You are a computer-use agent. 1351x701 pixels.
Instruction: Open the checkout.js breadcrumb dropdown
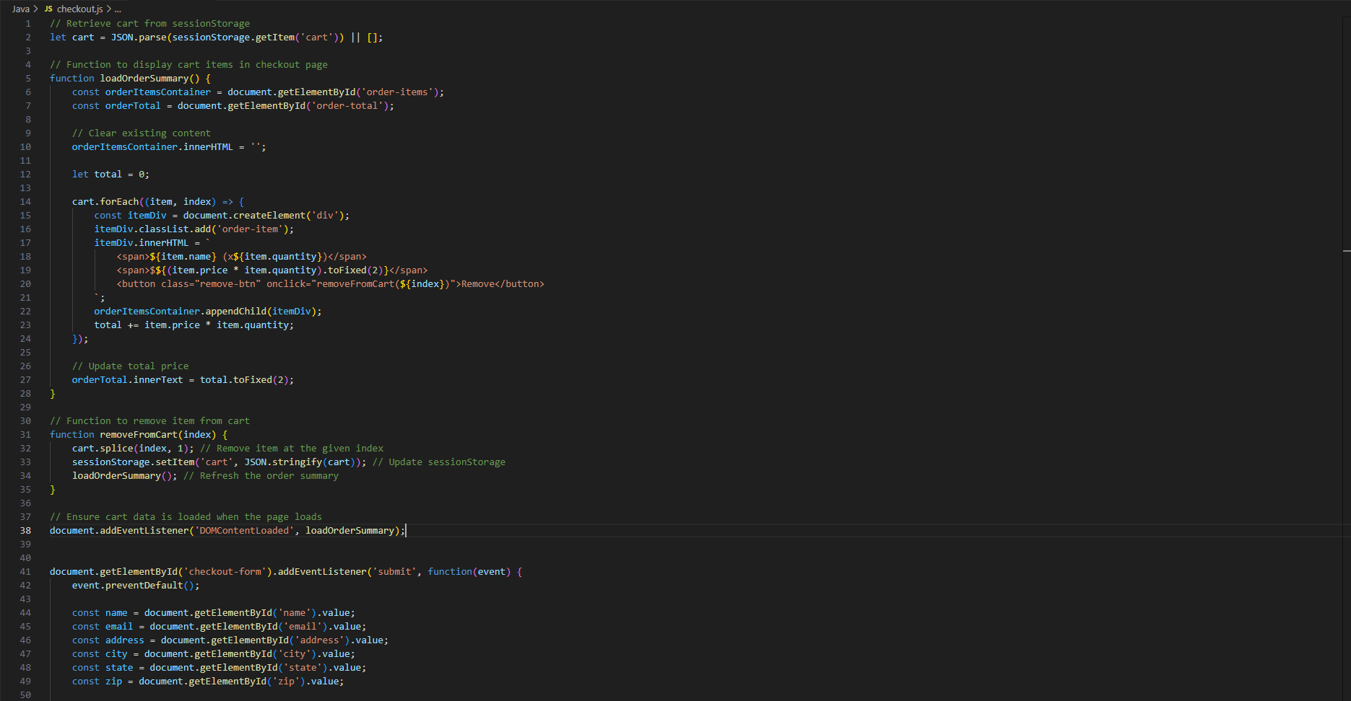[x=82, y=9]
